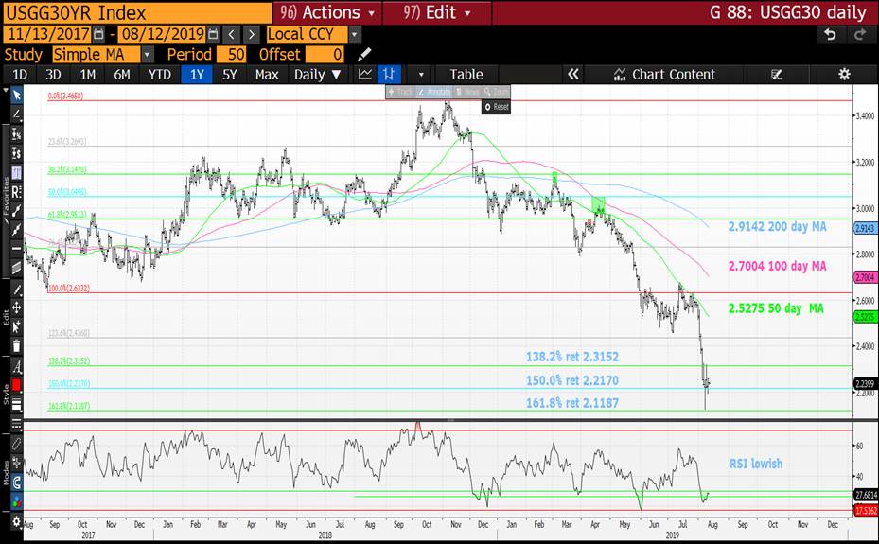Select the 1M range tab

click(87, 74)
